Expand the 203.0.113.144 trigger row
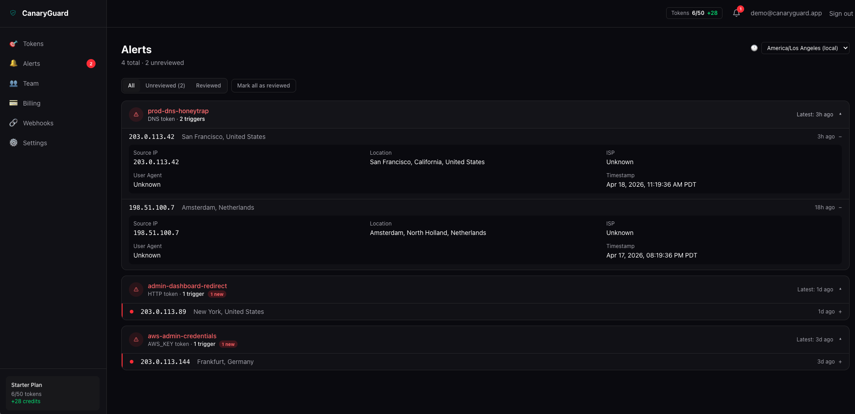This screenshot has width=855, height=414. (x=840, y=362)
